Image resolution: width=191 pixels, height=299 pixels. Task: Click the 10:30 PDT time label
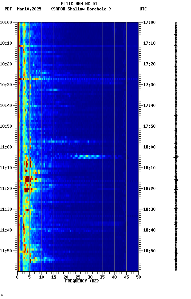6,85
